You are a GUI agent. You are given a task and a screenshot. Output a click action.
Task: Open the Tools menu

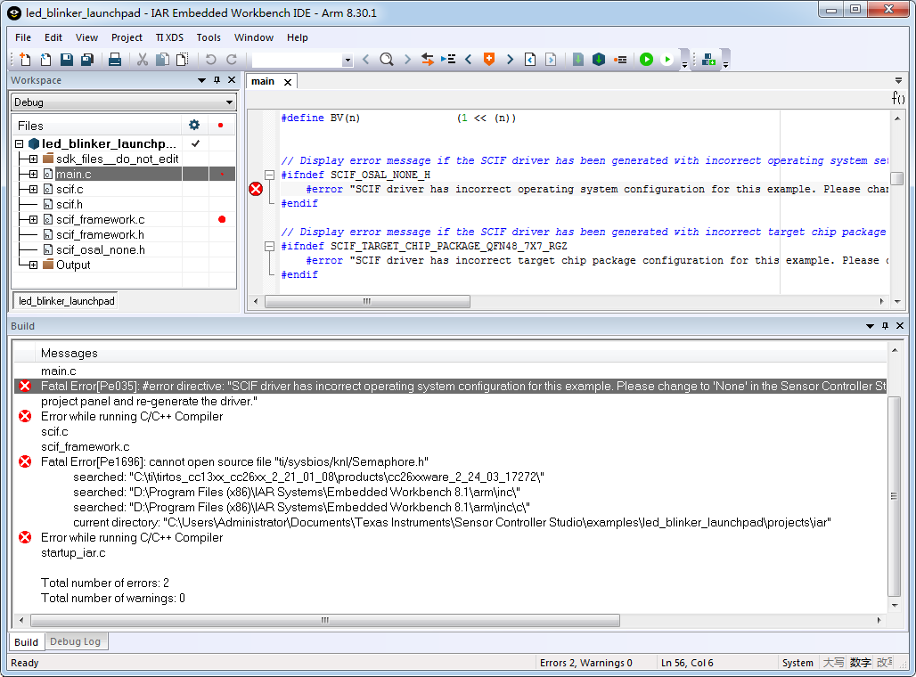209,37
